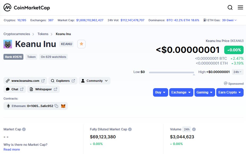Click the CoinMarketCap logo
This screenshot has height=154, width=246.
point(27,7)
